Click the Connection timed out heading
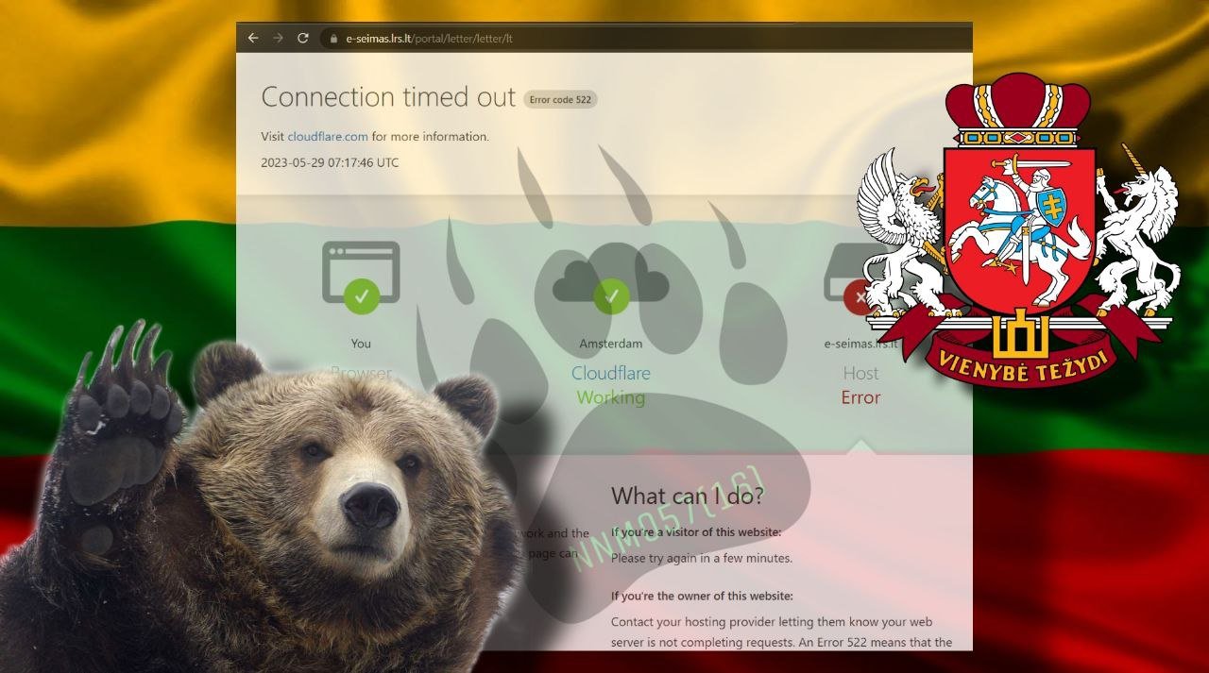Viewport: 1209px width, 673px height. (388, 97)
